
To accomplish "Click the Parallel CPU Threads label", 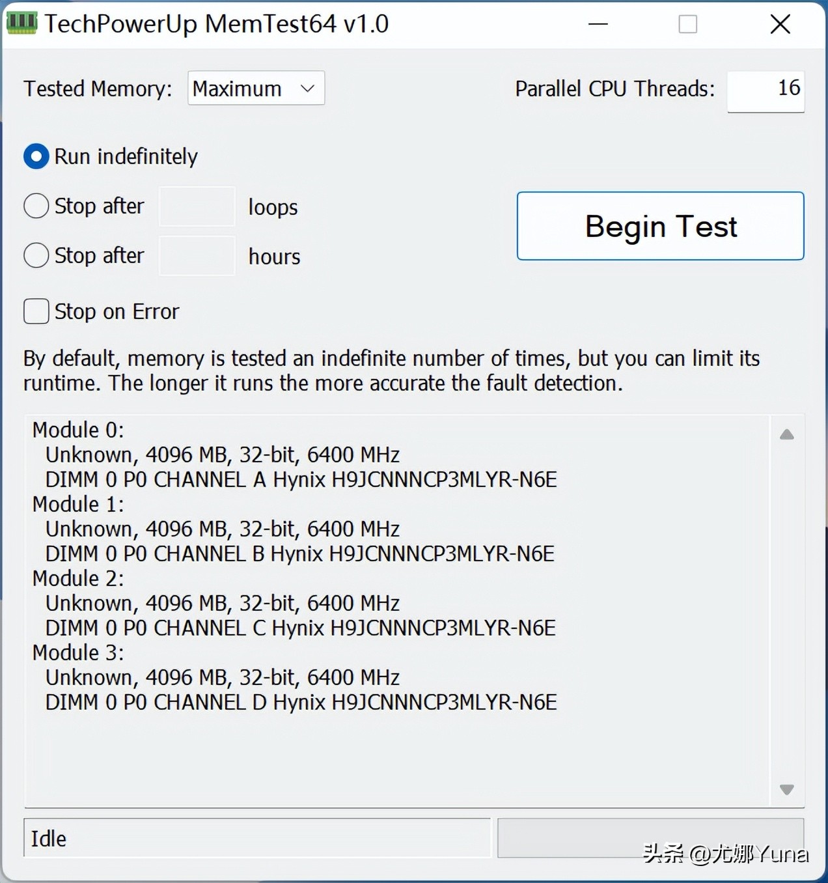I will 615,89.
